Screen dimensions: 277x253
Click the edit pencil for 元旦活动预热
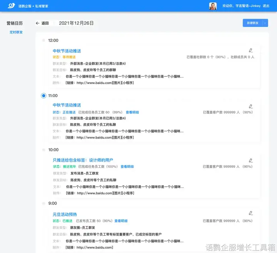click(x=251, y=213)
